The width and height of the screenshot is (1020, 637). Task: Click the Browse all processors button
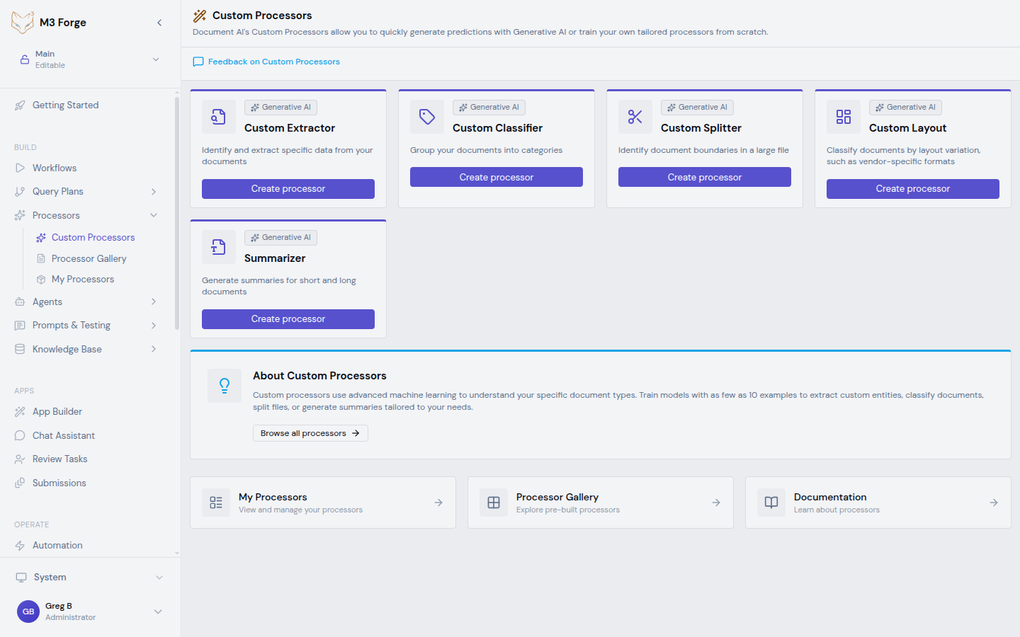tap(310, 433)
